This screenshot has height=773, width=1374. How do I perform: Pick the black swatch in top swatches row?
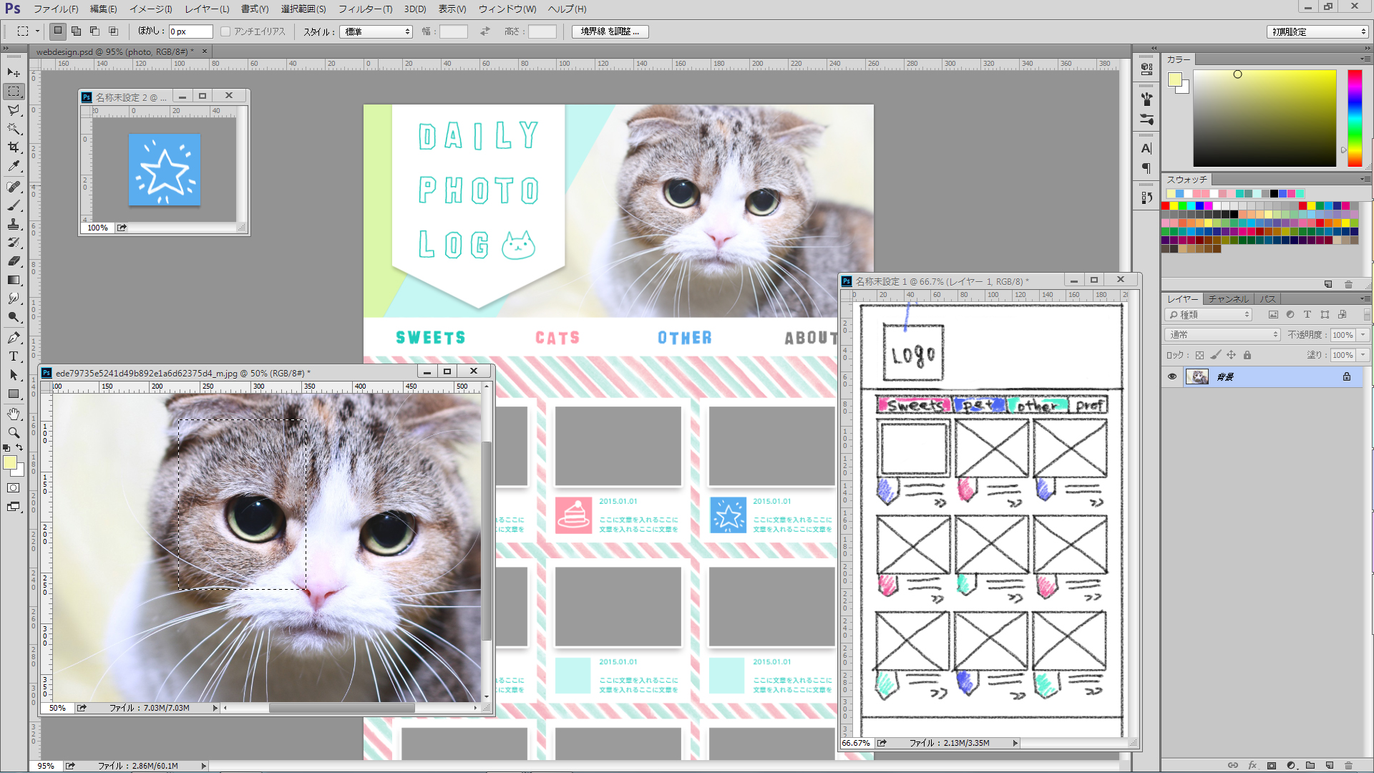pyautogui.click(x=1274, y=194)
